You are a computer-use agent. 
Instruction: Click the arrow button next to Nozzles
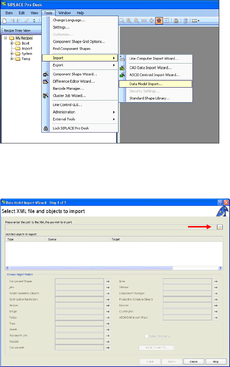[x=216, y=306]
